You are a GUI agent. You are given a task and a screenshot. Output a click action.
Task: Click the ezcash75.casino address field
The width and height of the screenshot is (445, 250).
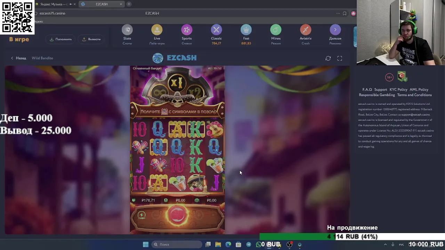tap(52, 13)
